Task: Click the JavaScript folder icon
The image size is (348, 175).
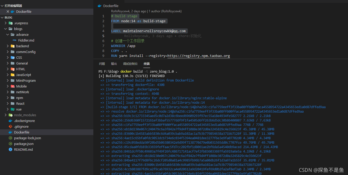Action: pyautogui.click(x=13, y=75)
